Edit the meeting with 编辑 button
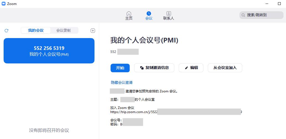 pyautogui.click(x=191, y=68)
